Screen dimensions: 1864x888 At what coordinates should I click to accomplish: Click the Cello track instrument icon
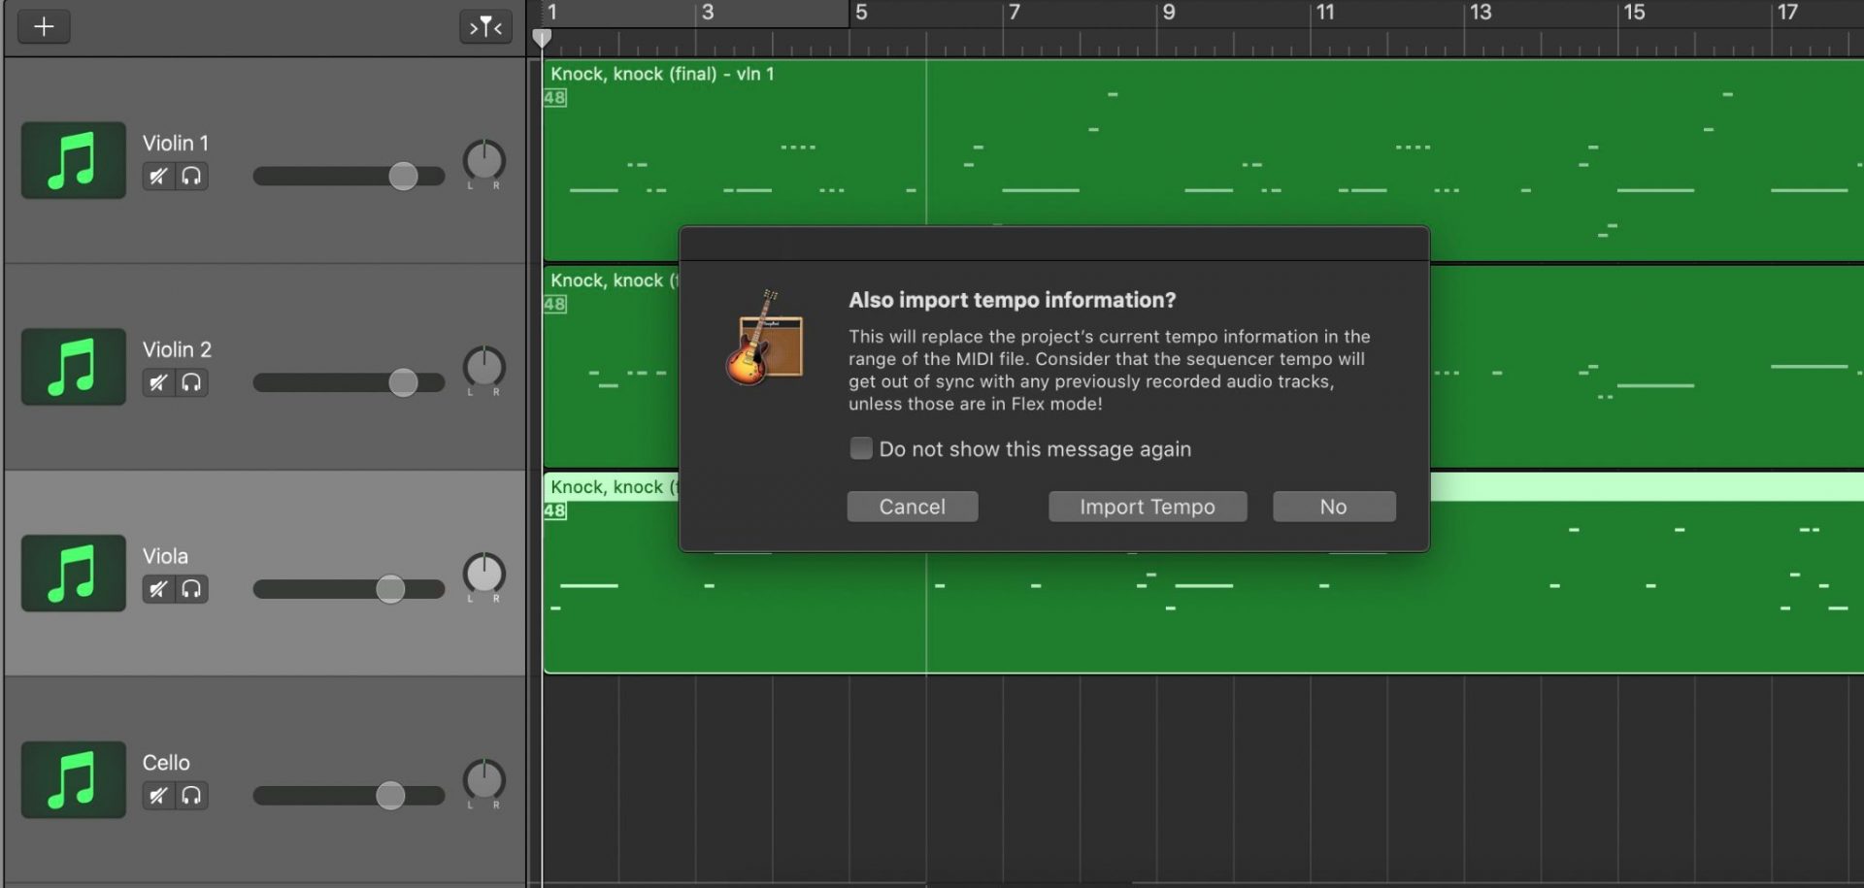pos(73,779)
